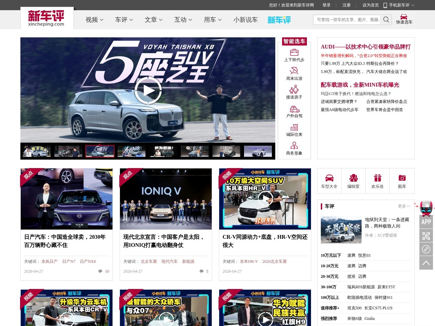Open 配车载游戏，全新MINI车机曝光 headline
Screen dimensions: 435x326
360,85
